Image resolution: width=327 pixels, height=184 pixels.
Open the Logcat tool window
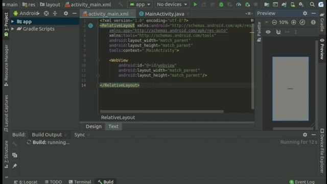point(26,182)
